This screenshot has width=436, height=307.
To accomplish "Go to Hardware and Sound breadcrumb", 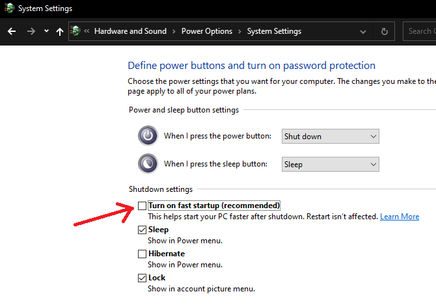I will [x=130, y=31].
